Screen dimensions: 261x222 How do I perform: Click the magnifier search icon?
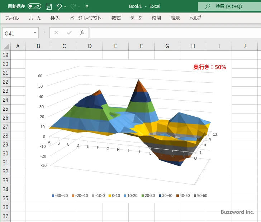click(207, 6)
